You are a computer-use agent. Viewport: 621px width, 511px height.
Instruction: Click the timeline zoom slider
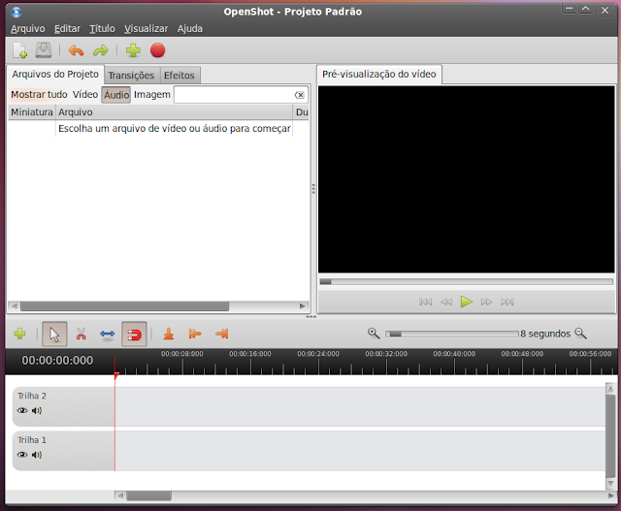452,335
